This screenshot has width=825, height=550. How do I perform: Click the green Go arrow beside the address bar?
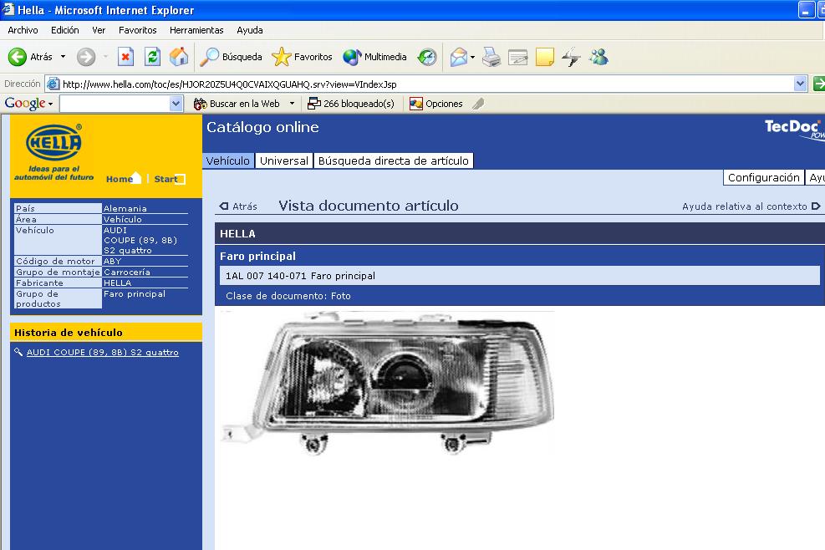(818, 84)
